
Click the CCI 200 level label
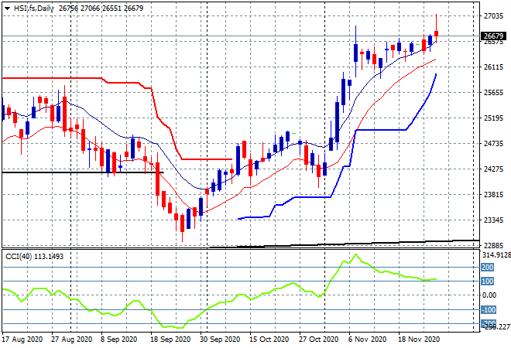[x=488, y=268]
